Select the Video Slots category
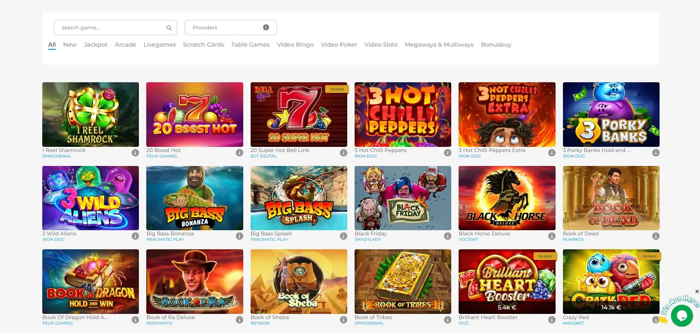Viewport: 700px width, 333px height. (381, 45)
